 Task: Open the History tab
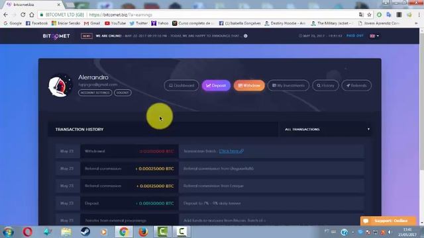click(x=325, y=85)
